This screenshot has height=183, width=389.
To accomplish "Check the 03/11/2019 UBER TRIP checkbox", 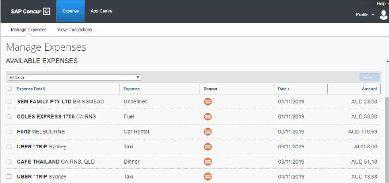I will (9, 147).
